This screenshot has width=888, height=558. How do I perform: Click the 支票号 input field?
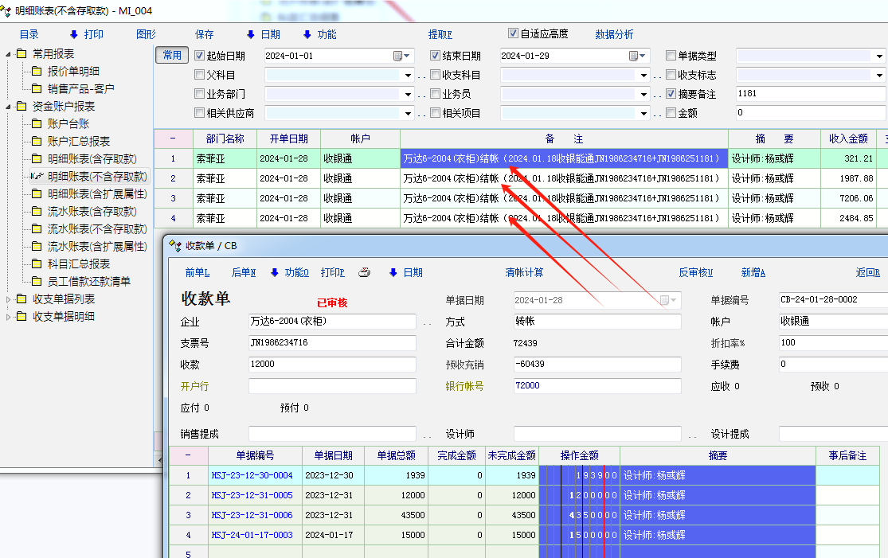(x=331, y=343)
